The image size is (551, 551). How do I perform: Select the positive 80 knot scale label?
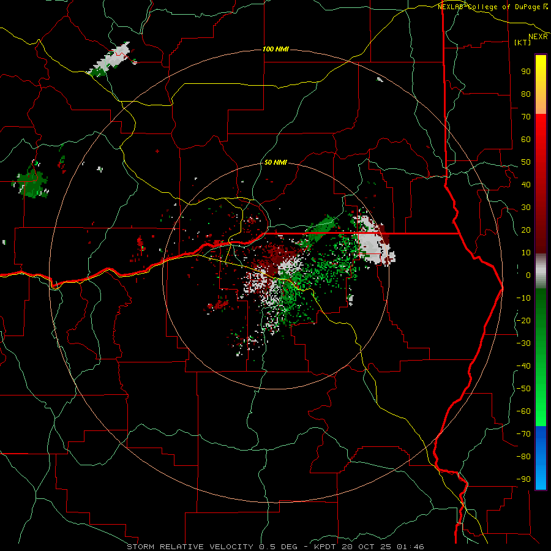526,94
